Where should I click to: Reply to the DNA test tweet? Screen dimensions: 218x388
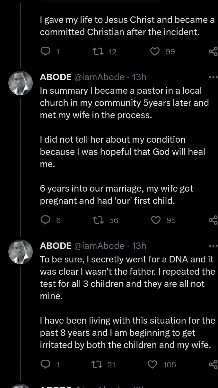[x=45, y=364]
